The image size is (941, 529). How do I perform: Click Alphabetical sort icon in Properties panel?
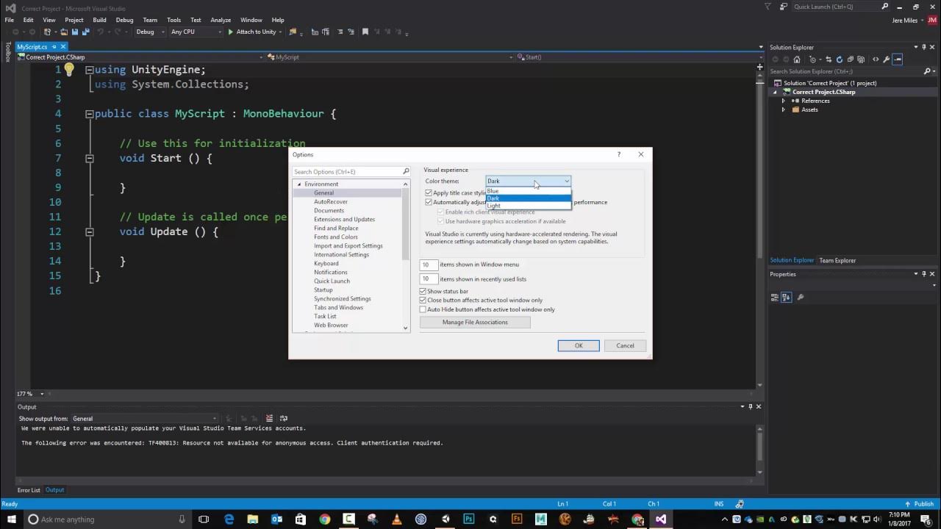click(x=786, y=298)
